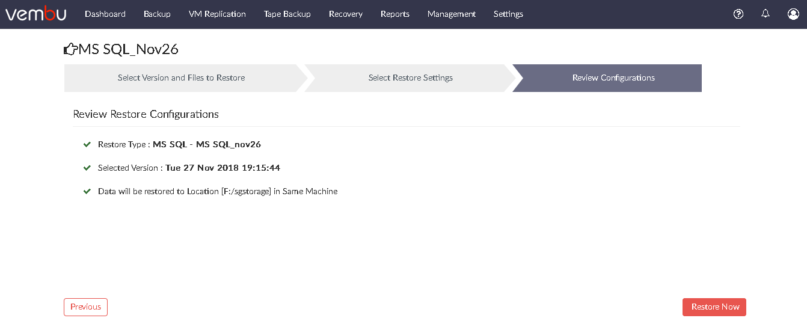Click the checkmark beside Restore Type
807x324 pixels.
87,145
